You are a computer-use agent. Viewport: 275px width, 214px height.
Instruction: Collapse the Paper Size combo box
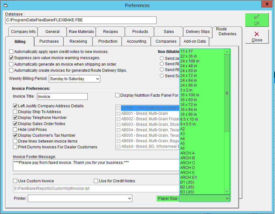227,198
